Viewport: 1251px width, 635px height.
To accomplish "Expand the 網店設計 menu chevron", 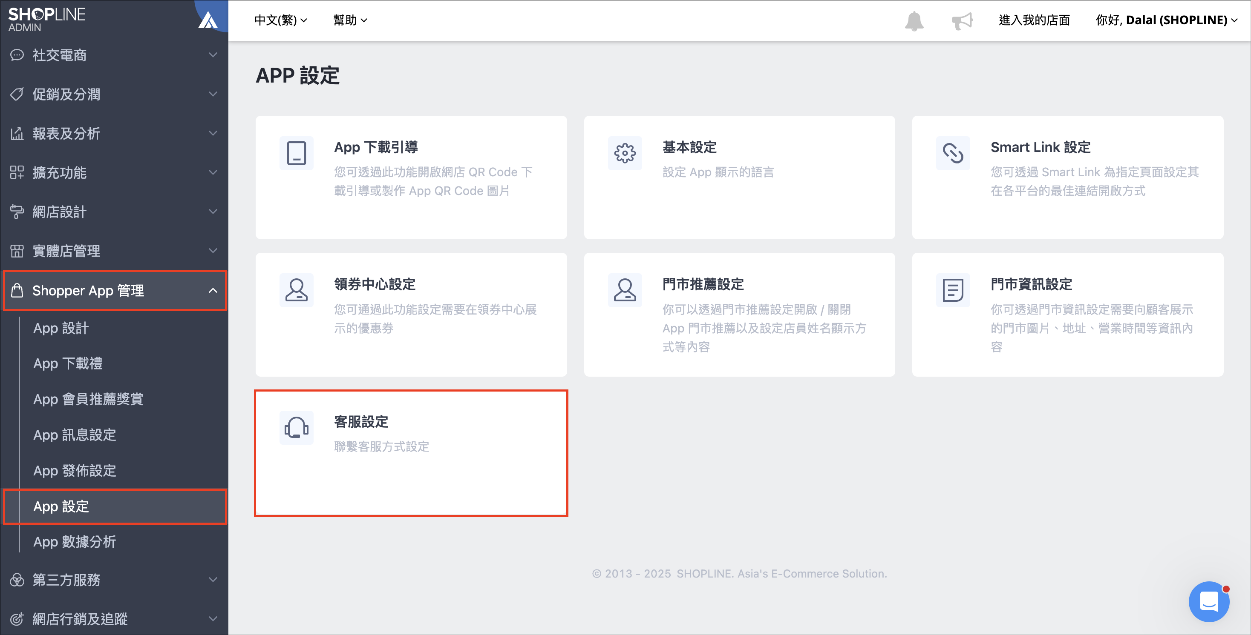I will coord(213,212).
